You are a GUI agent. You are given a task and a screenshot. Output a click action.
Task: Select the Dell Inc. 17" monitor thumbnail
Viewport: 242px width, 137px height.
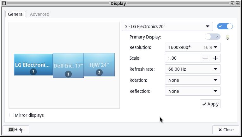click(x=68, y=65)
